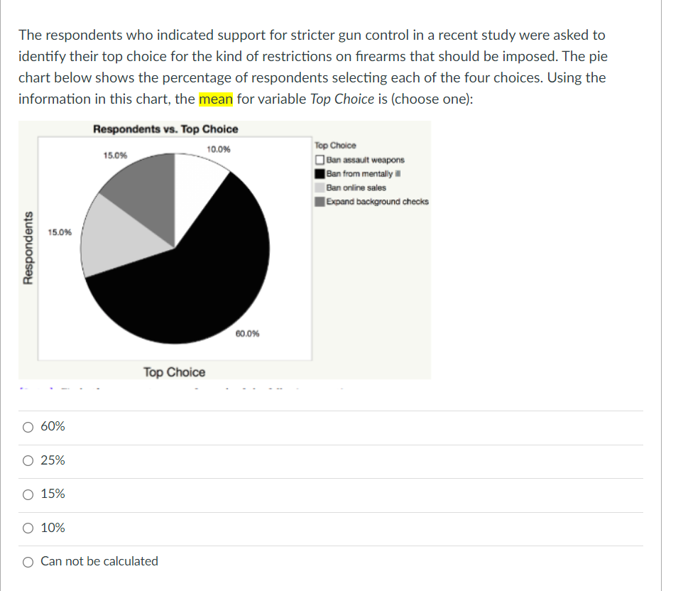Click the white 'Ban assault weapons' legend swatch
This screenshot has height=591, width=688.
[320, 160]
